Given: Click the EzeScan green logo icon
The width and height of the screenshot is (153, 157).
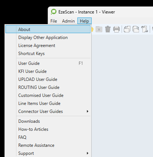Looking at the screenshot, I should (54, 12).
